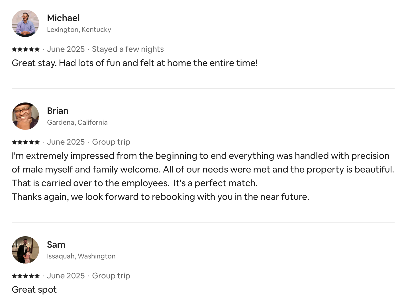Image resolution: width=404 pixels, height=304 pixels.
Task: Click Michael's "Great stay" review text
Action: 134,63
